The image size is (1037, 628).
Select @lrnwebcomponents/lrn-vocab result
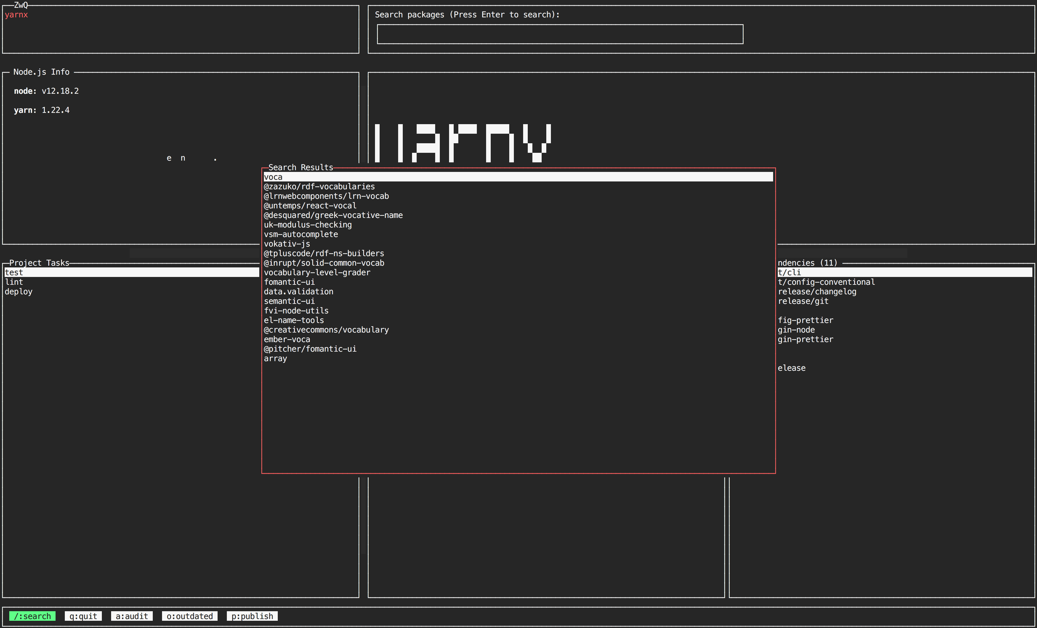click(326, 196)
